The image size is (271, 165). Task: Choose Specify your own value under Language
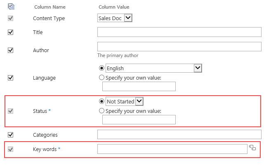(101, 78)
